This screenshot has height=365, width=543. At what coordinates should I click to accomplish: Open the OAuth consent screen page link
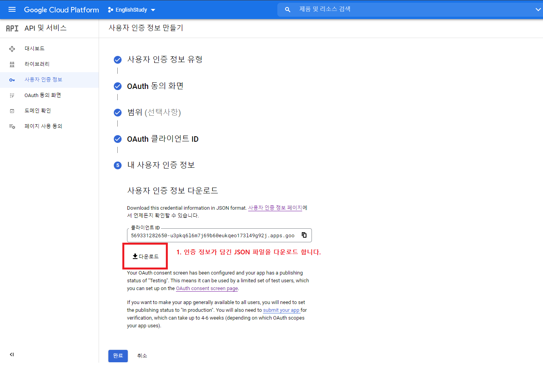tap(207, 289)
